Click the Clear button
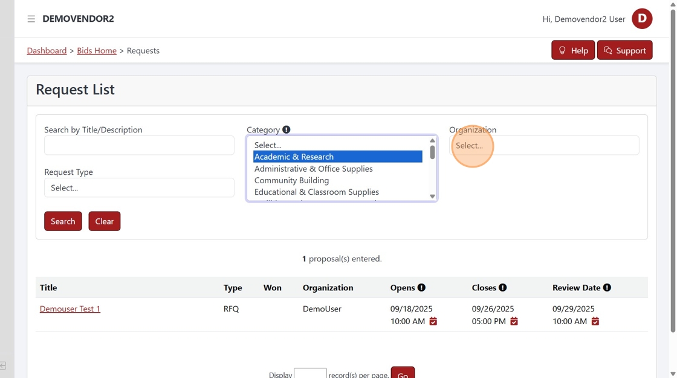Image resolution: width=677 pixels, height=378 pixels. [105, 221]
